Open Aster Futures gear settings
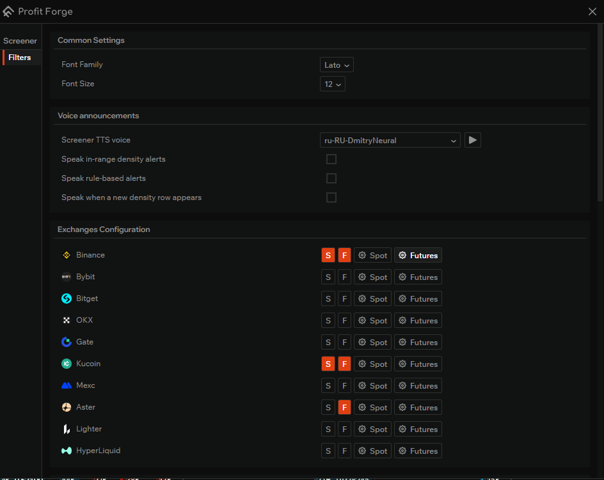The width and height of the screenshot is (604, 480). (x=418, y=408)
